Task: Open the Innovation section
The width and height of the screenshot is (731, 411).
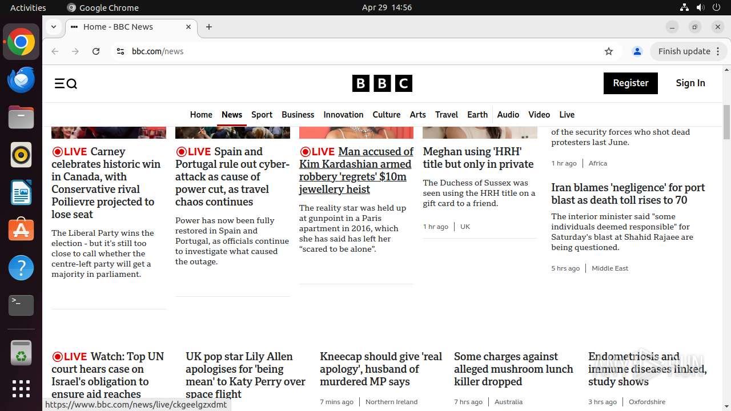Action: pos(343,115)
